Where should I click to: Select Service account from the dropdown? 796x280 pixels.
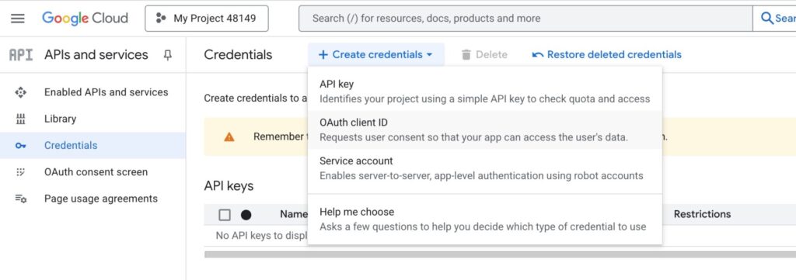[x=485, y=168]
